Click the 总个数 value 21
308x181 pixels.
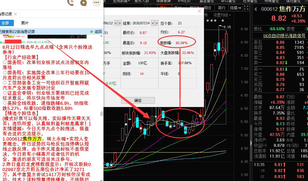point(180,23)
